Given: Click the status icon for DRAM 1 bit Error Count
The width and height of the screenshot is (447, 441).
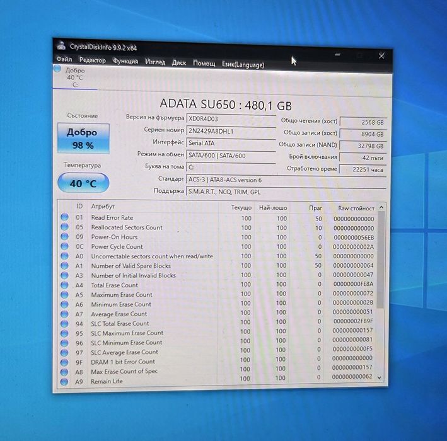Looking at the screenshot, I should pos(65,362).
